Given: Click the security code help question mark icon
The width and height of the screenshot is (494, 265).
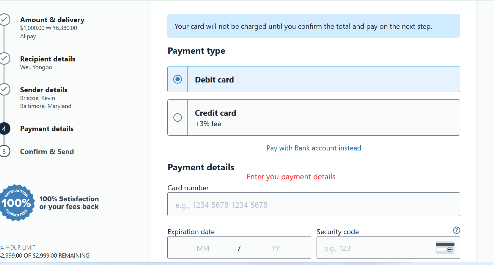Looking at the screenshot, I should pos(457,230).
